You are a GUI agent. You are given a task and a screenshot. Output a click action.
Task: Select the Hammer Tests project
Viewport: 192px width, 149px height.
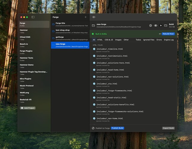tap(34, 59)
